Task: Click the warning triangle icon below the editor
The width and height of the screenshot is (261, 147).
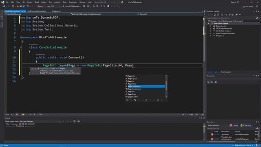Action: pos(23,114)
